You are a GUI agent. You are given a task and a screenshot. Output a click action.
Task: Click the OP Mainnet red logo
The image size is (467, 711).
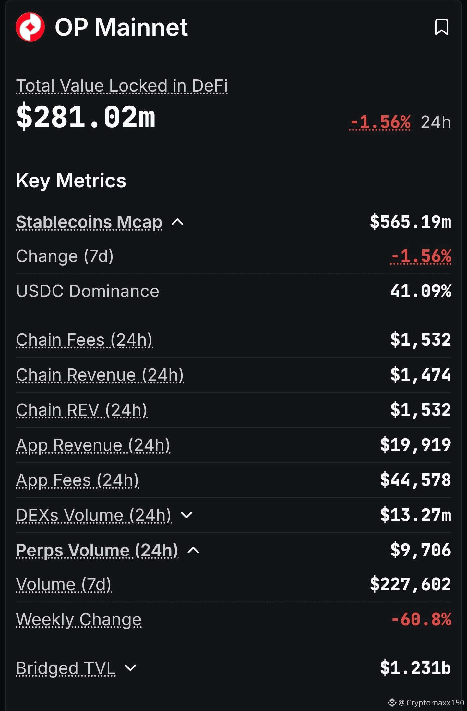pyautogui.click(x=30, y=27)
